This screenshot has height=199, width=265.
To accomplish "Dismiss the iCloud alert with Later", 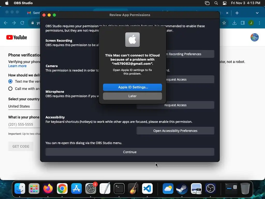I will 132,96.
